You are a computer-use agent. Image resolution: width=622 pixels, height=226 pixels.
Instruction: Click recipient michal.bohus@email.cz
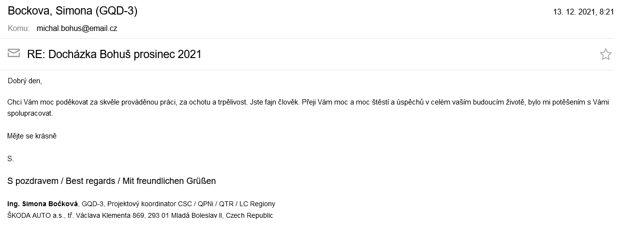77,29
